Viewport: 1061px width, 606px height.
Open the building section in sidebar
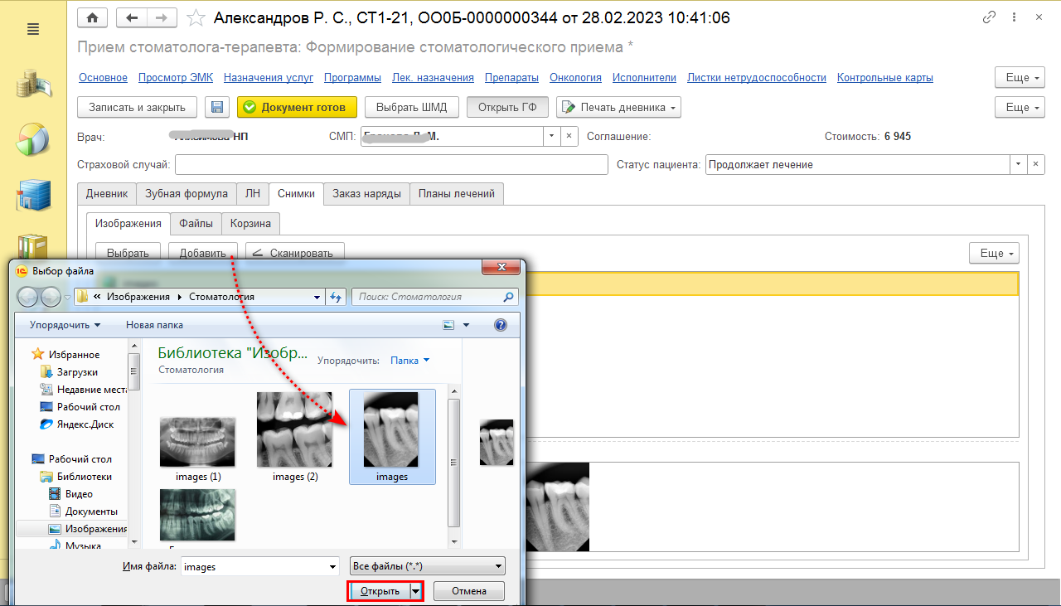(x=33, y=195)
